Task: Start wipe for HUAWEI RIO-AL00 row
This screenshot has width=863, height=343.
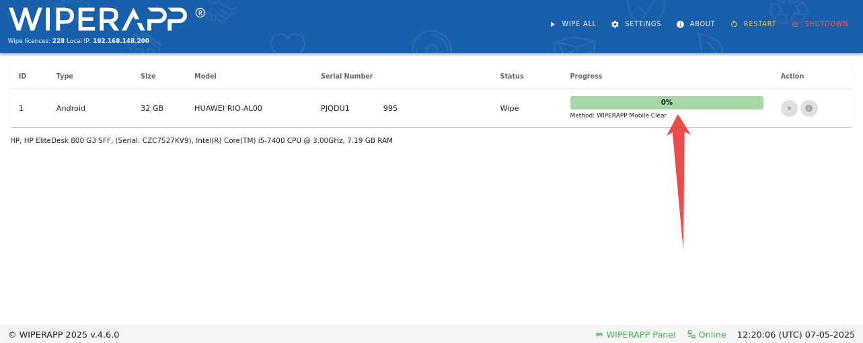Action: click(789, 108)
